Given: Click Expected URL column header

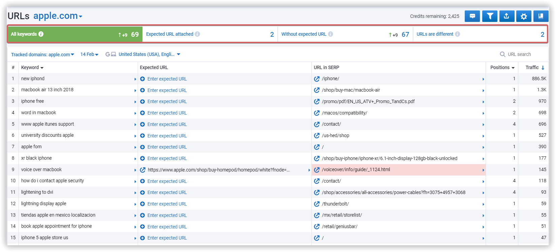Looking at the screenshot, I should (x=154, y=67).
